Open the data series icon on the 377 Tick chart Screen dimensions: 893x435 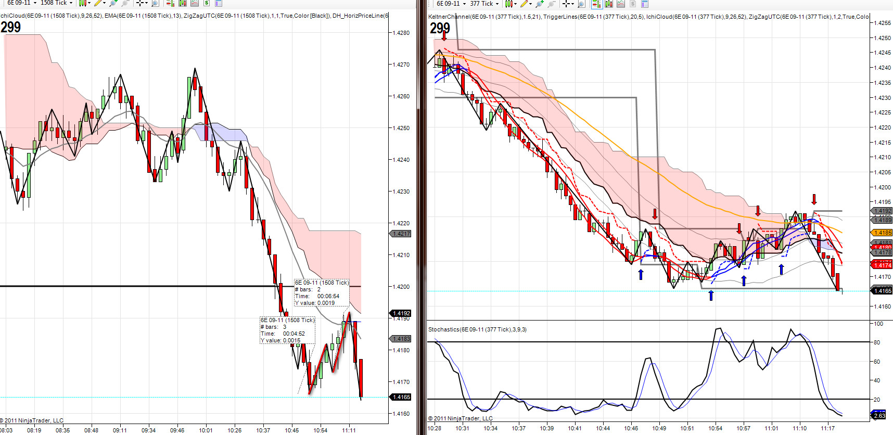pyautogui.click(x=608, y=4)
